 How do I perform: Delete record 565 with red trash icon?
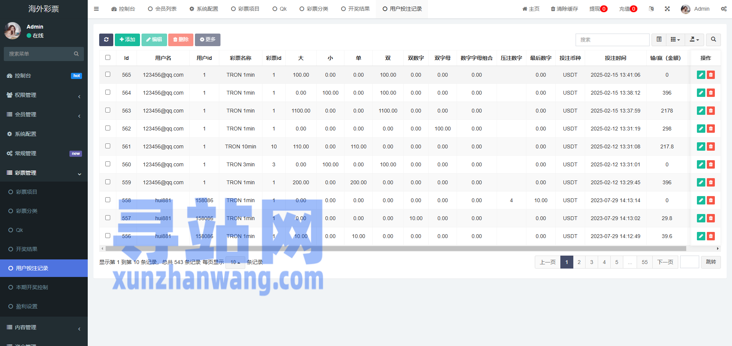(711, 75)
